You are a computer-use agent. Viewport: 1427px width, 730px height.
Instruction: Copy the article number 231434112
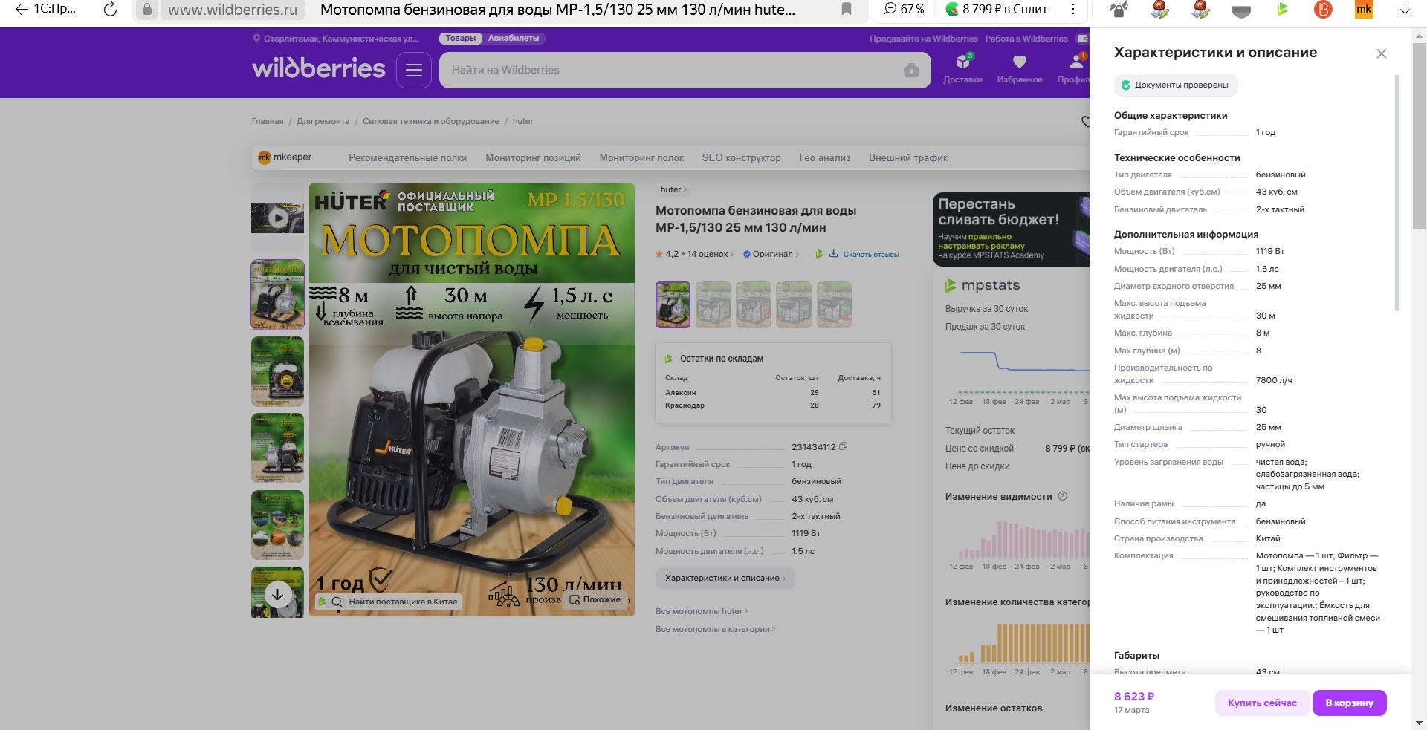[x=843, y=446]
